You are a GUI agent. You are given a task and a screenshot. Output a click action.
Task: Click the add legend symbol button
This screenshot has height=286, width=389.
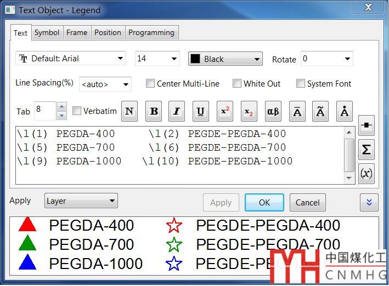coord(367,125)
